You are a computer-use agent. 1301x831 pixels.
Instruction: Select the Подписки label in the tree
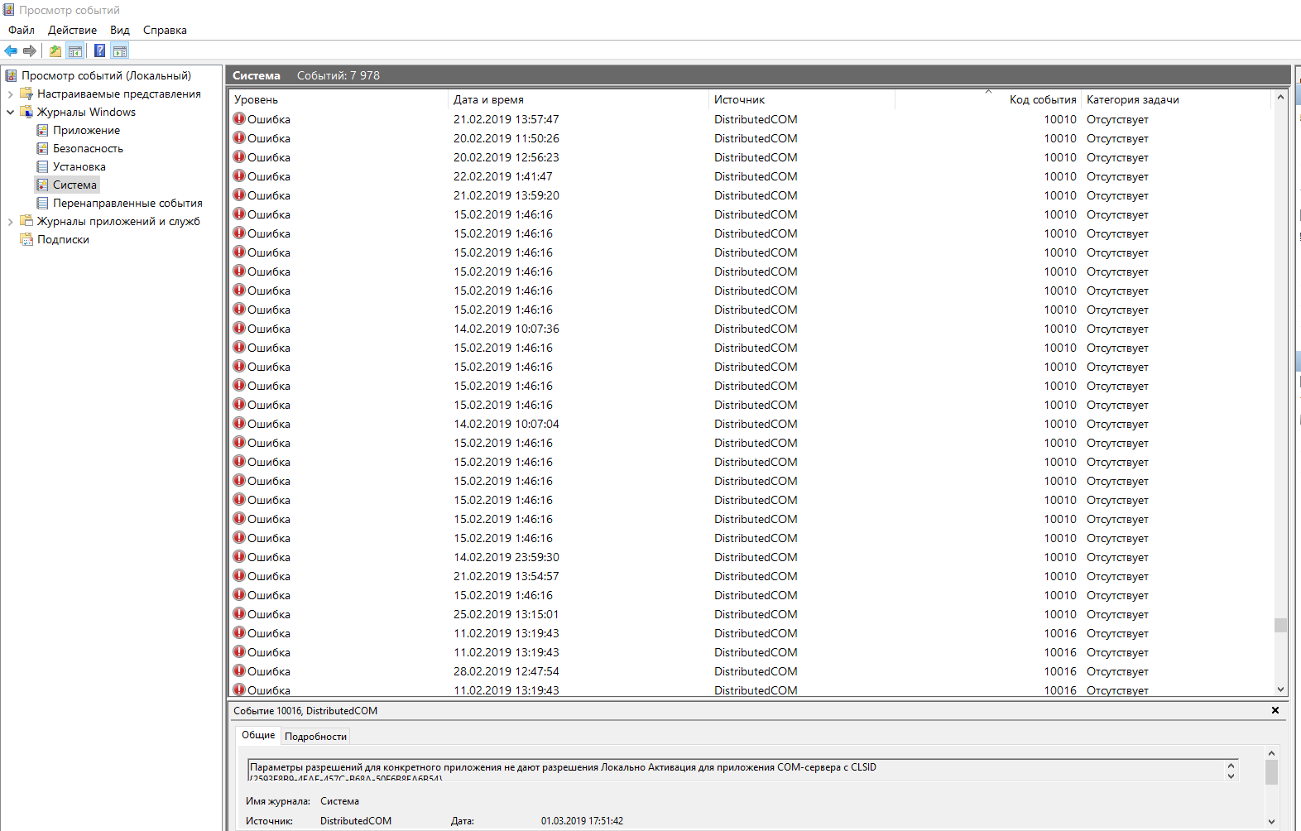point(63,239)
